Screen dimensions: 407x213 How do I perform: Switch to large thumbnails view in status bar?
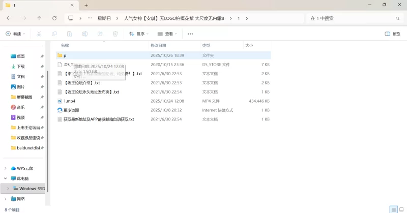click(401, 209)
